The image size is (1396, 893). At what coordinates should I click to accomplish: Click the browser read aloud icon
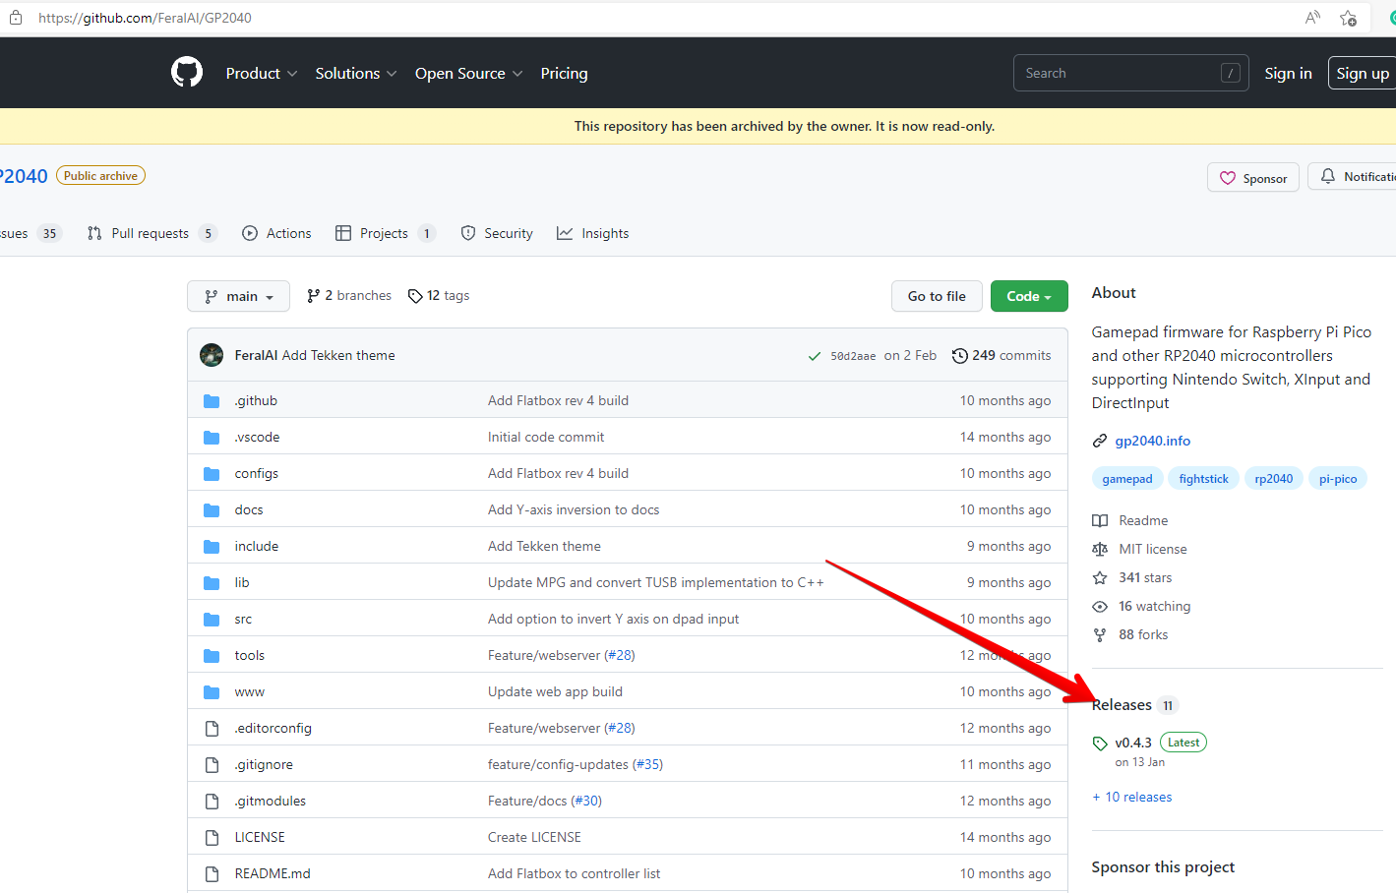(x=1312, y=18)
